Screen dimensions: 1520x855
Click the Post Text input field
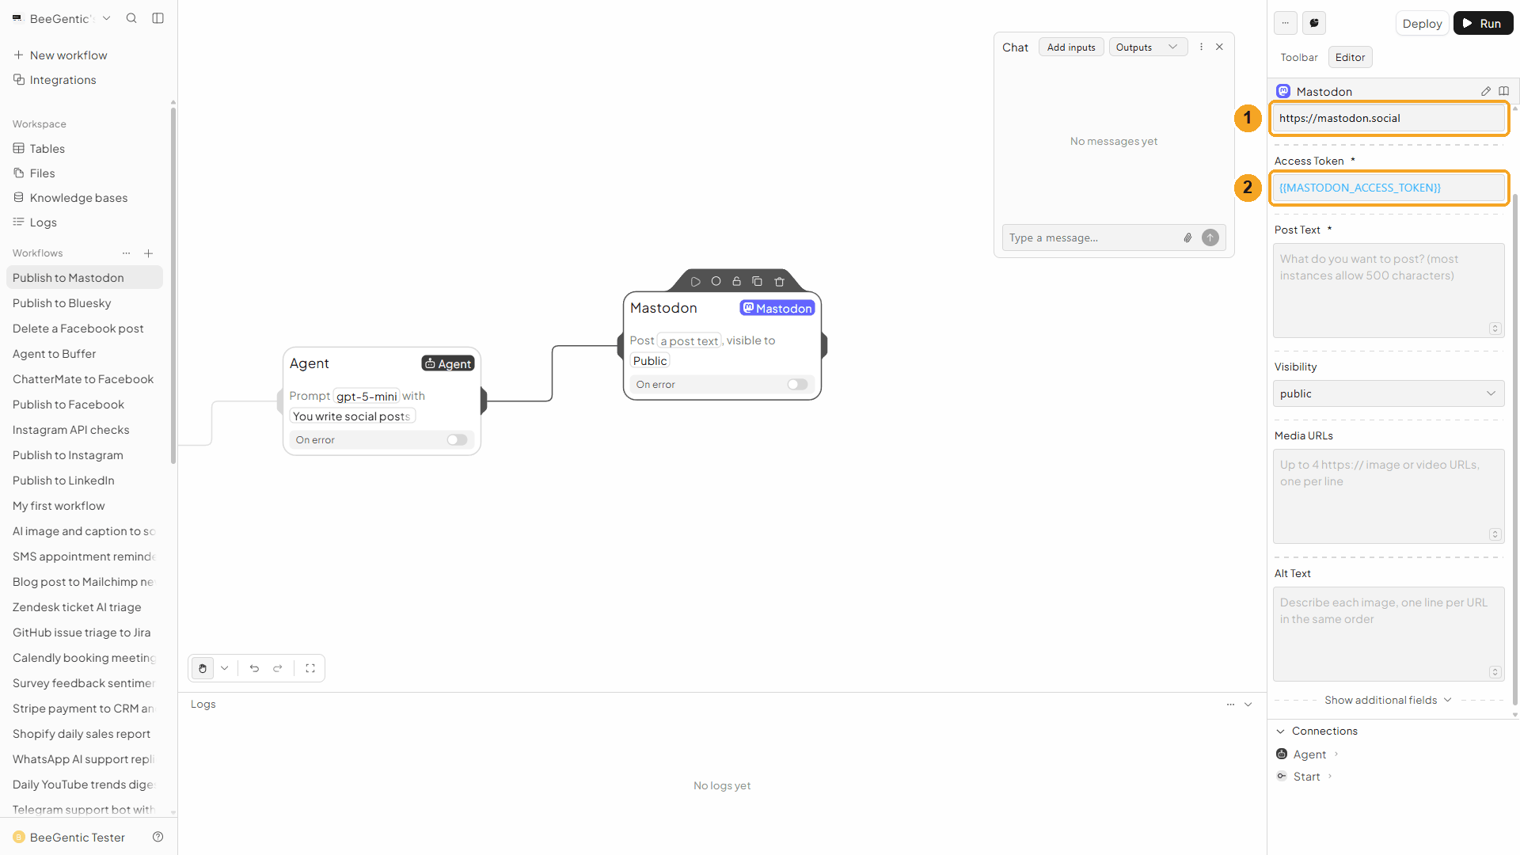coord(1389,291)
